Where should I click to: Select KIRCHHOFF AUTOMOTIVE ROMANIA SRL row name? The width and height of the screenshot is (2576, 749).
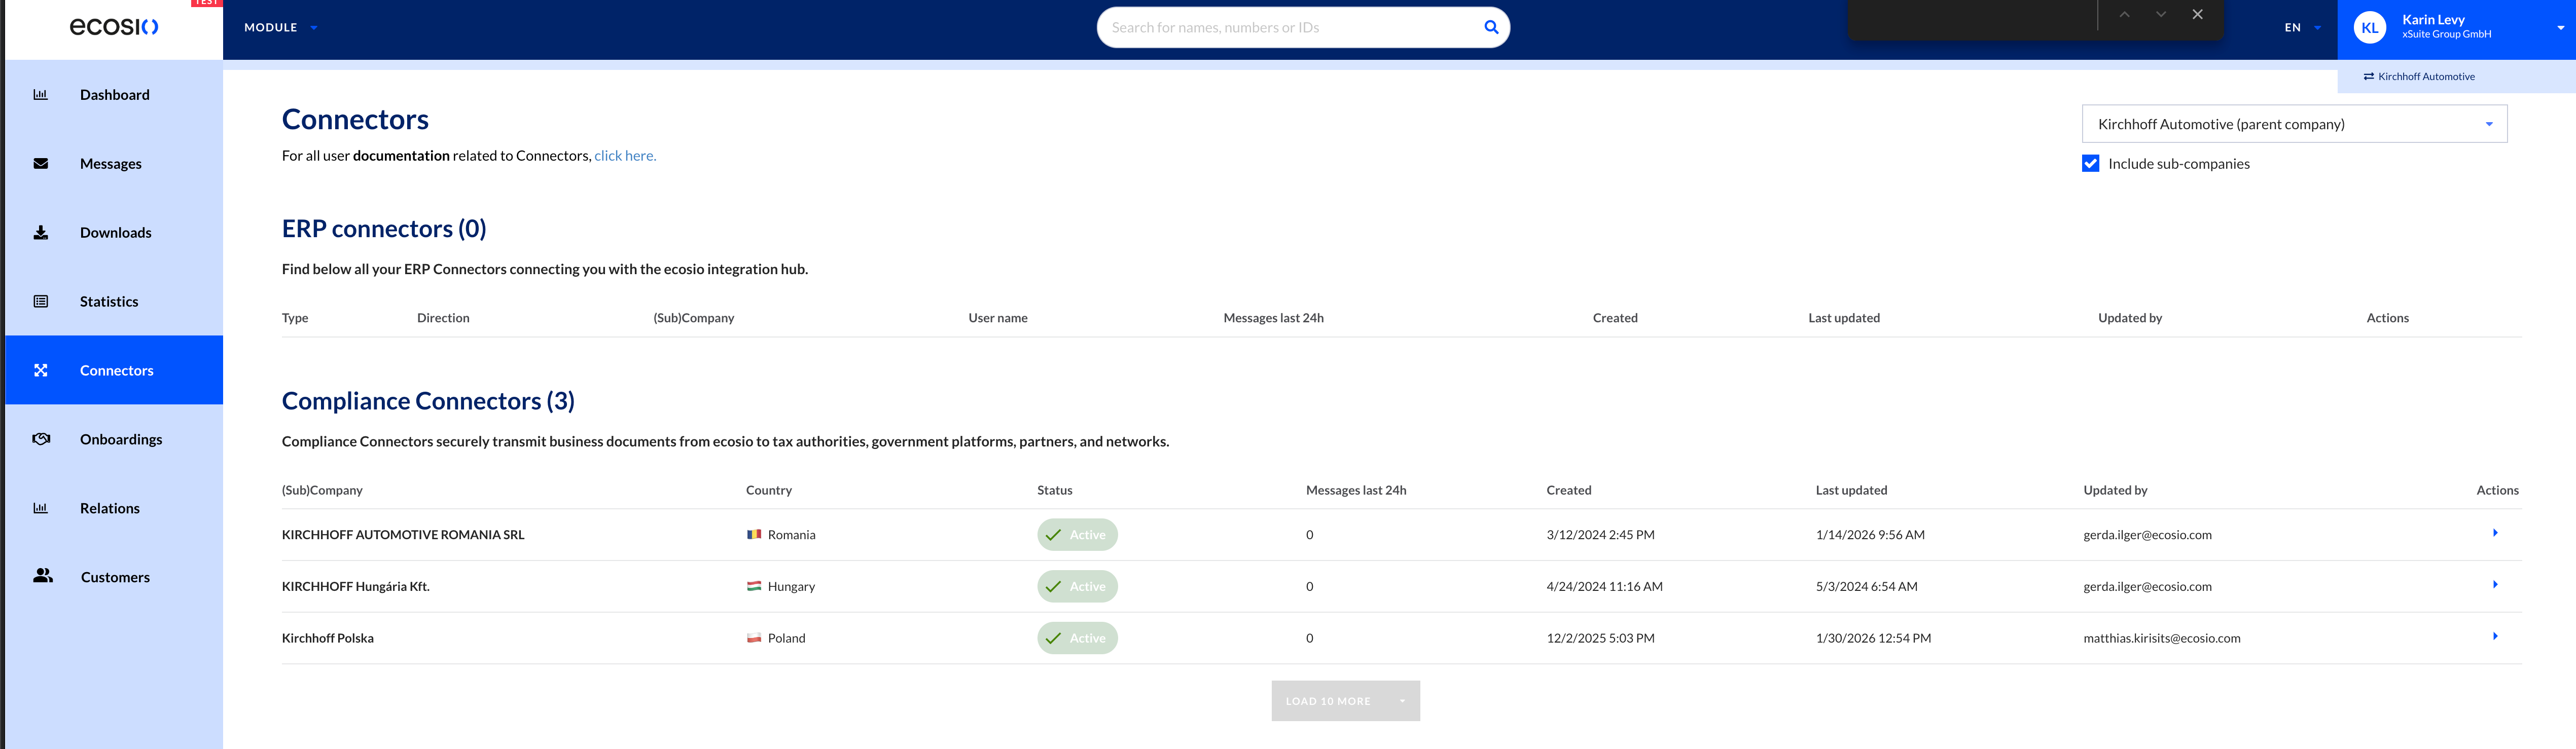[x=403, y=535]
